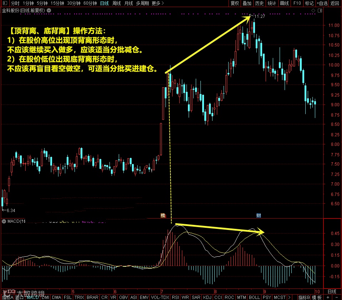The width and height of the screenshot is (342, 300).
Task: Click the 返回 back button
Action: click(335, 3)
